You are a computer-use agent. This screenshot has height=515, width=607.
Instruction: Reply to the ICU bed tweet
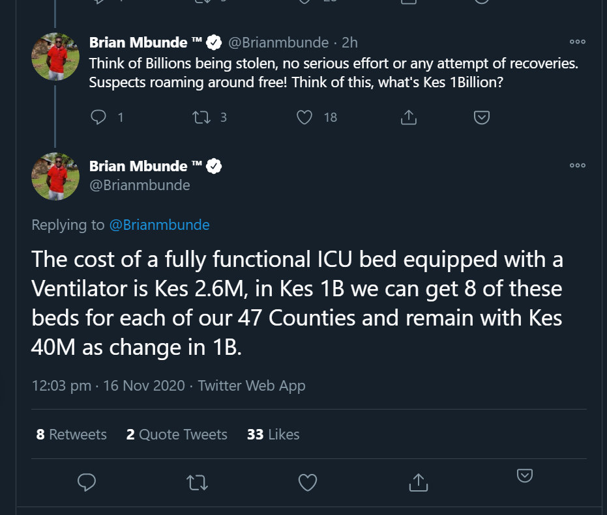click(x=87, y=482)
